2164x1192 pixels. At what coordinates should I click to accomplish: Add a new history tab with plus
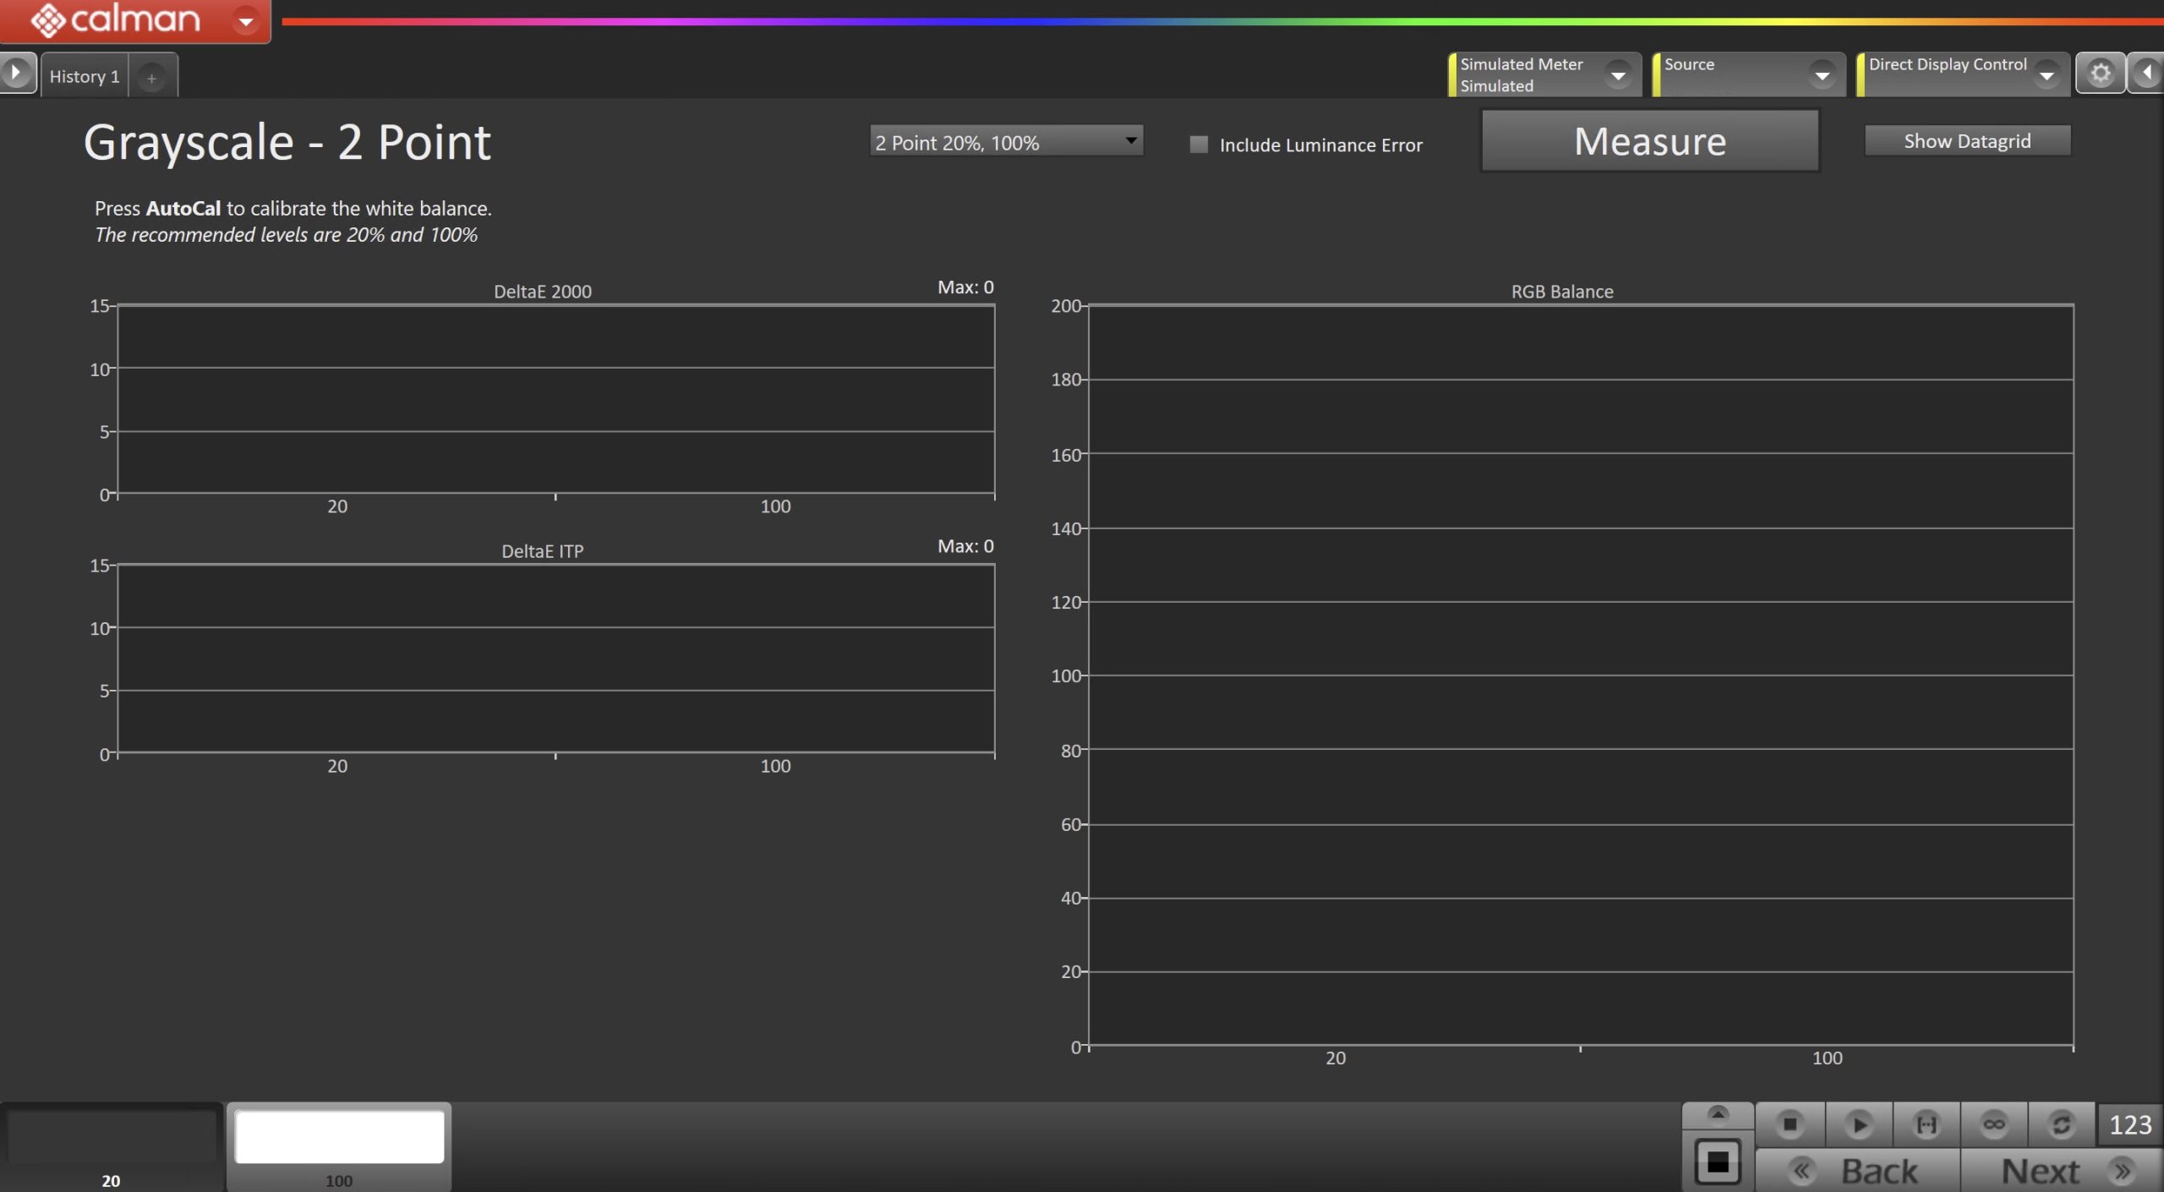coord(151,78)
